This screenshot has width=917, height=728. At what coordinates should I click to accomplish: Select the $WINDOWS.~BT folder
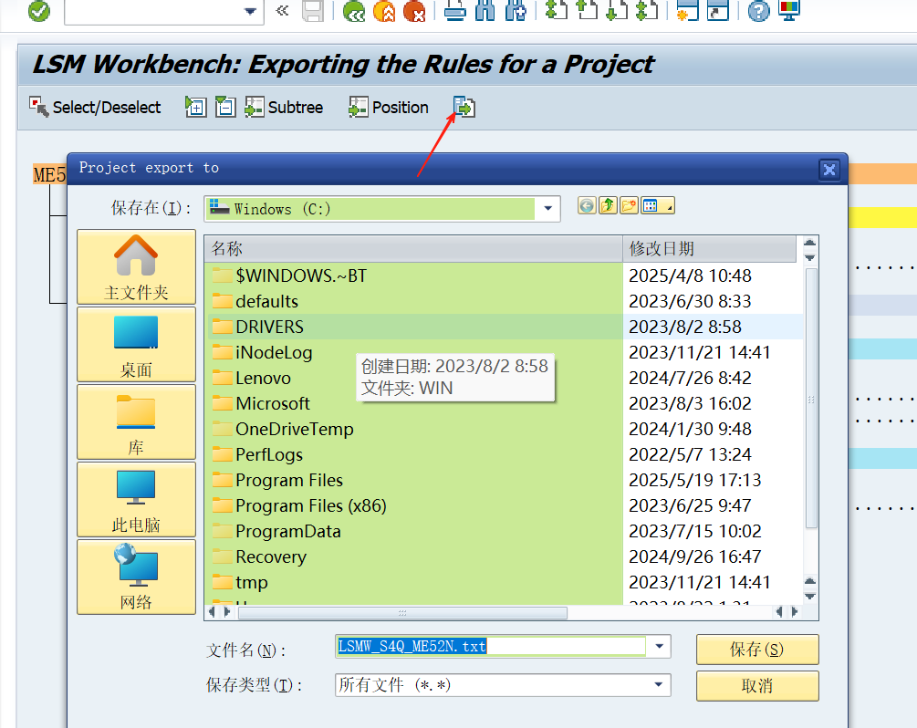[289, 276]
